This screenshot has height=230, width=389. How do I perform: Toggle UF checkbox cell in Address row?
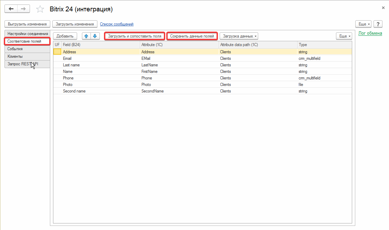pos(57,52)
